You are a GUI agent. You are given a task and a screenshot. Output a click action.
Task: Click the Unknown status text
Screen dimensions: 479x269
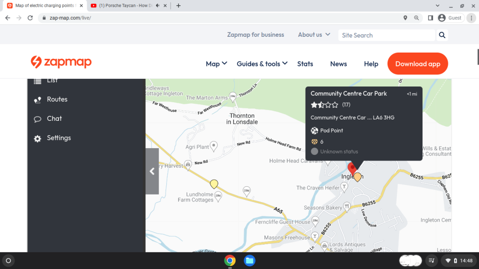point(339,151)
